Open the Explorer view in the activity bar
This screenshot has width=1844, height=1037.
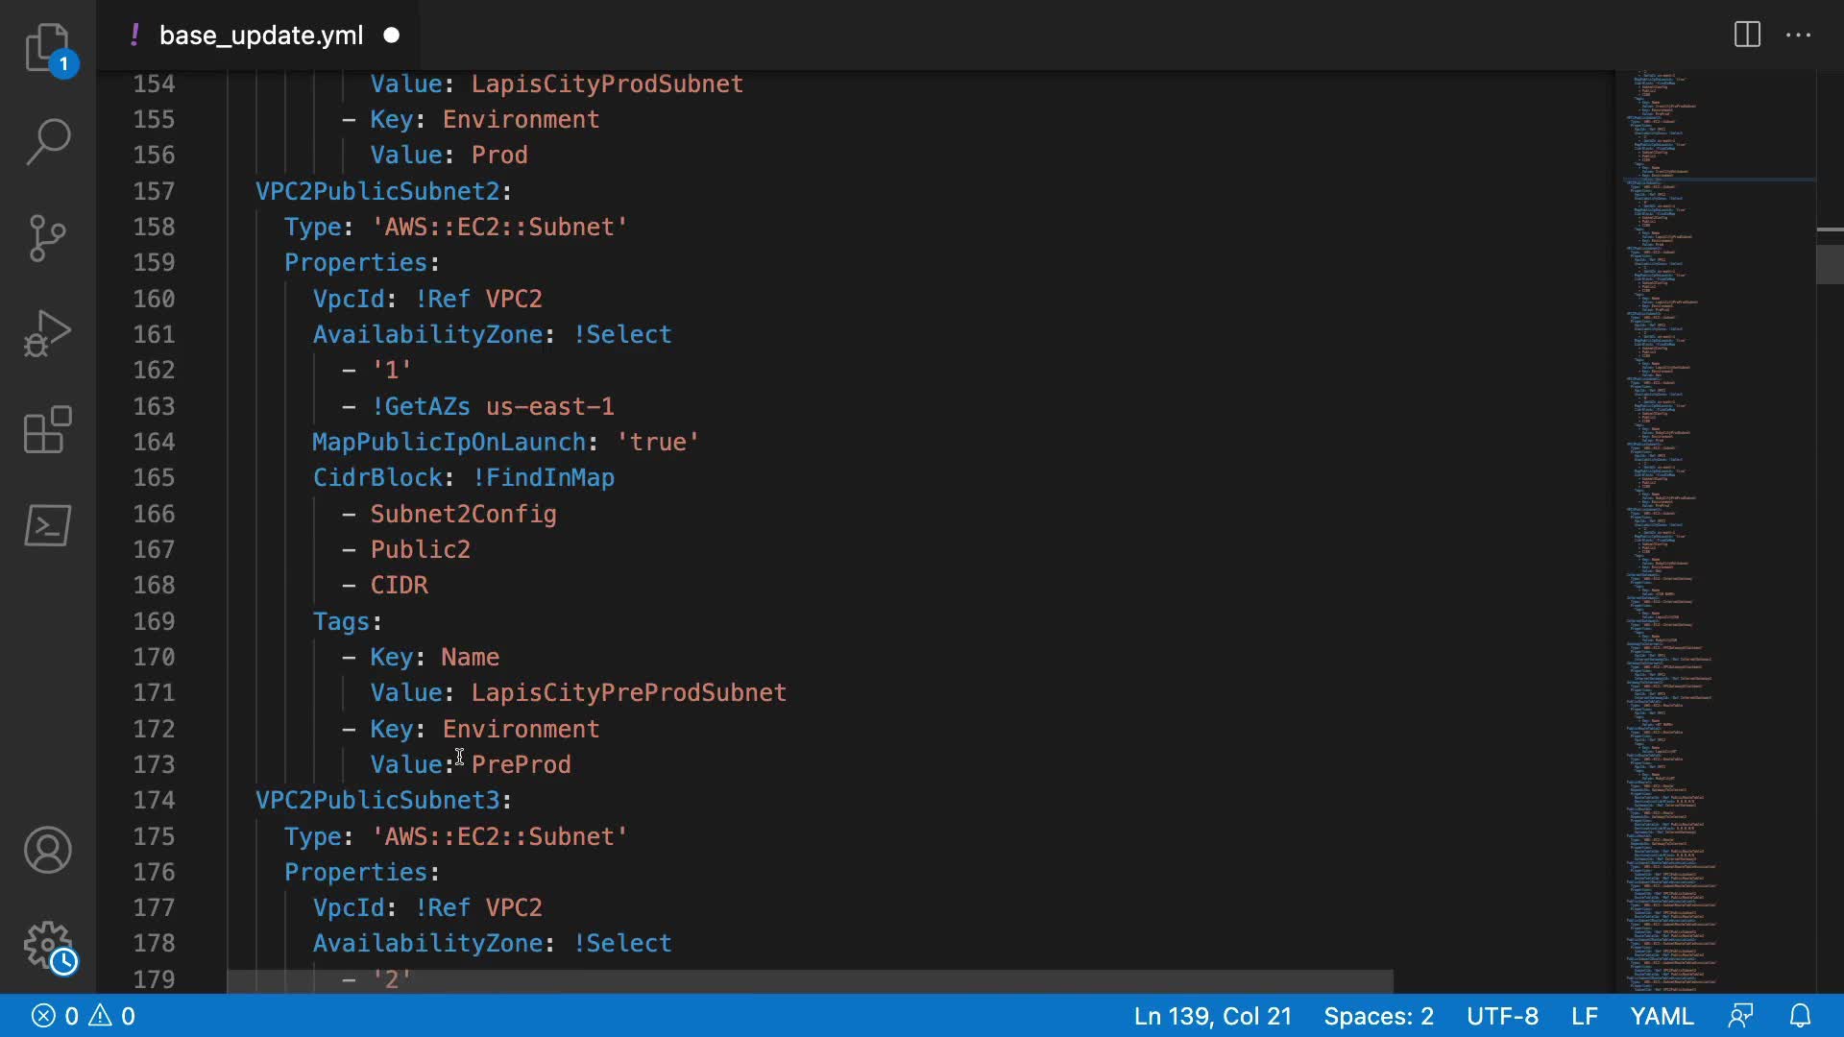tap(47, 46)
